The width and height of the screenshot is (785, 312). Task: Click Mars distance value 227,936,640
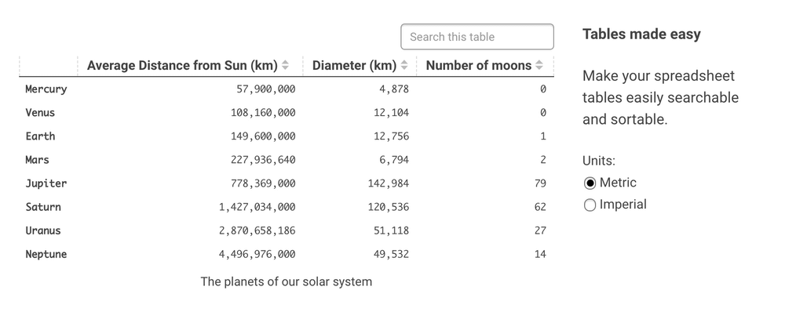pos(263,159)
